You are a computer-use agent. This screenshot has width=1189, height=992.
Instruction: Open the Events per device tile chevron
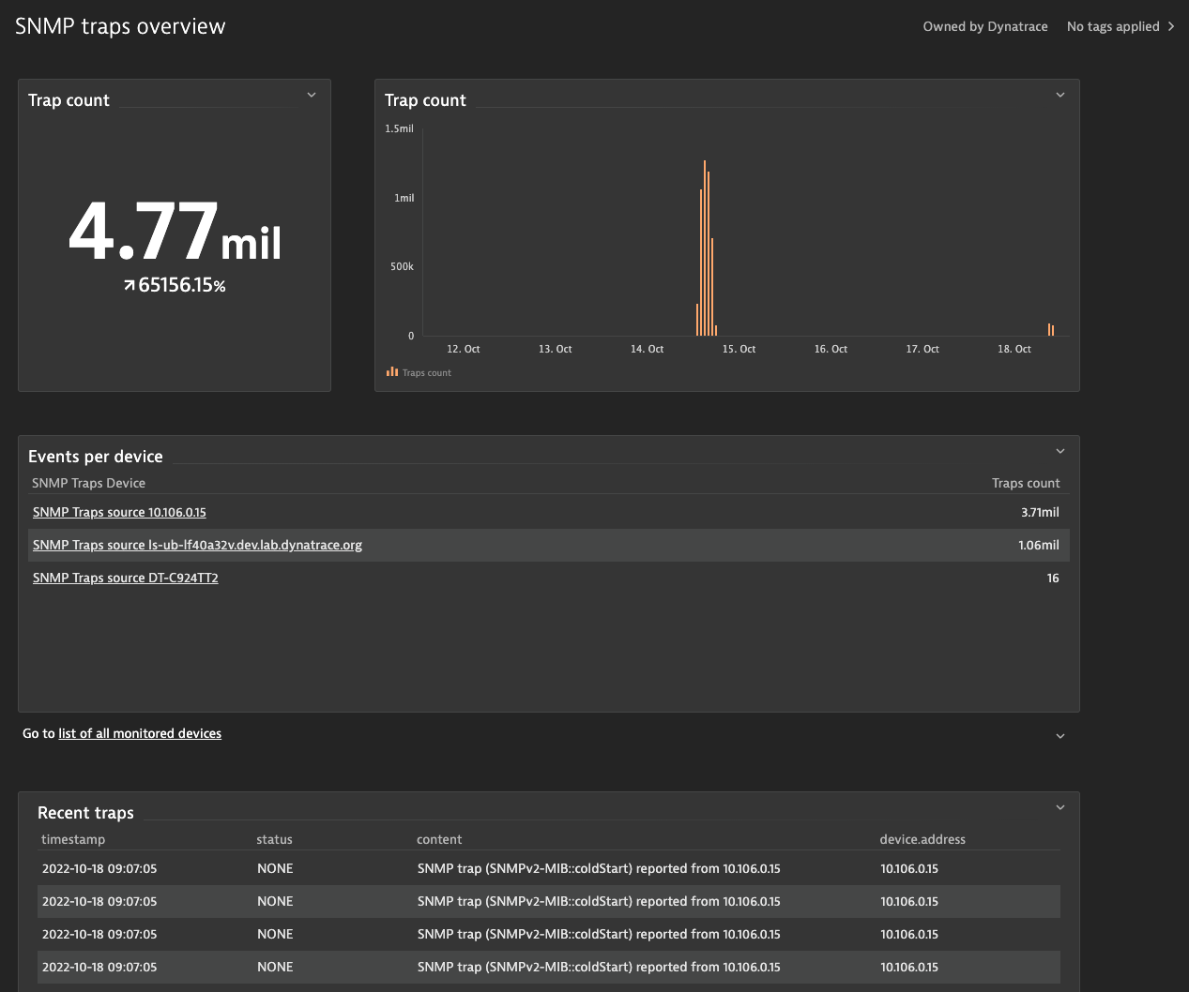[1060, 451]
